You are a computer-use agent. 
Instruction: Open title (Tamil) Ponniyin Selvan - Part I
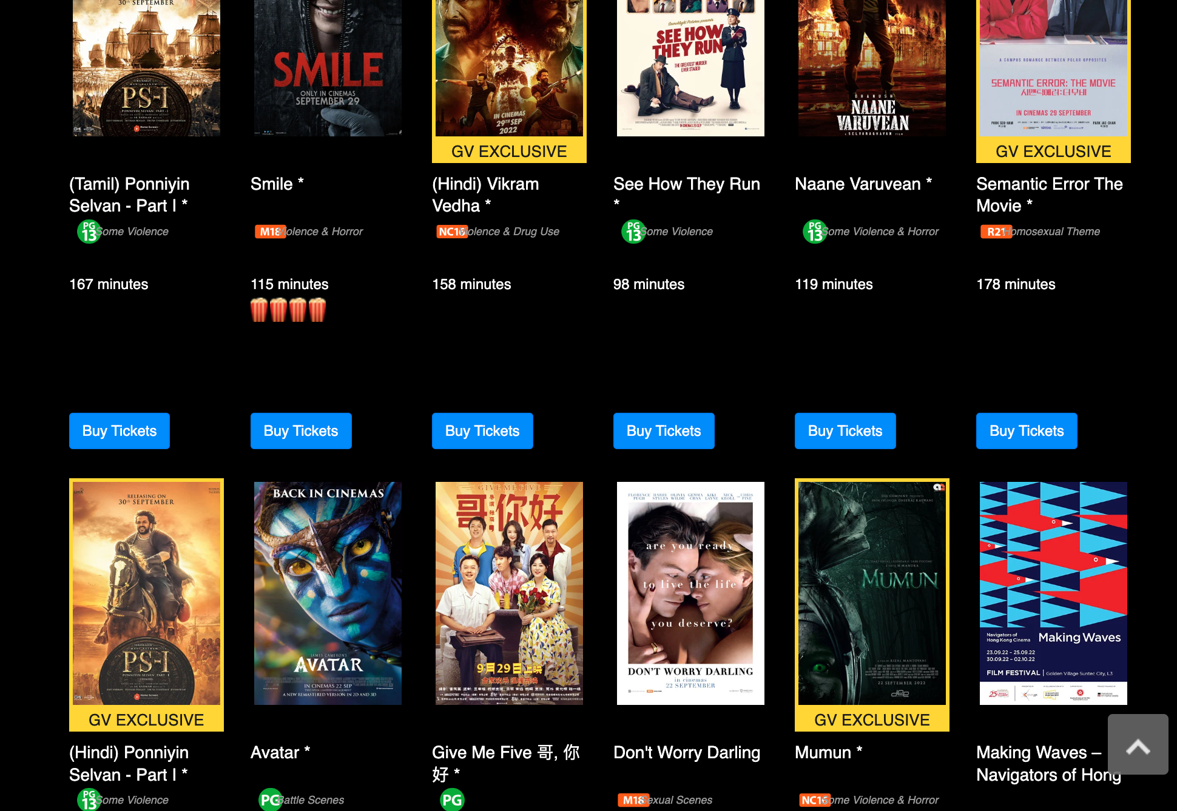coord(129,195)
